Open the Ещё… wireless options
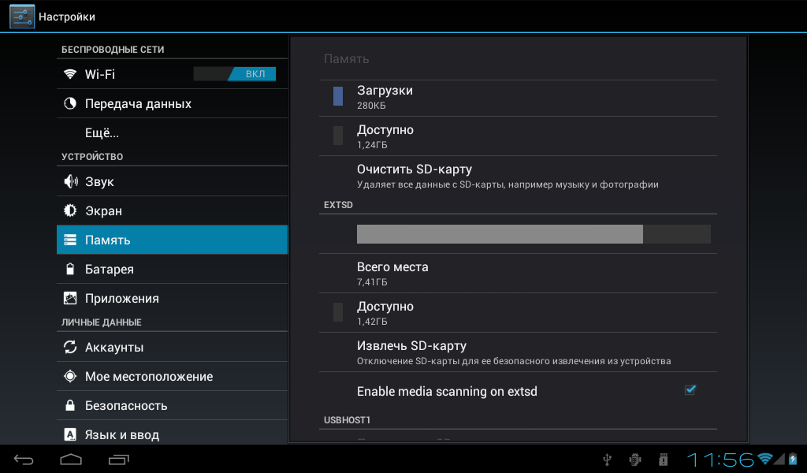Image resolution: width=807 pixels, height=473 pixels. coord(102,132)
